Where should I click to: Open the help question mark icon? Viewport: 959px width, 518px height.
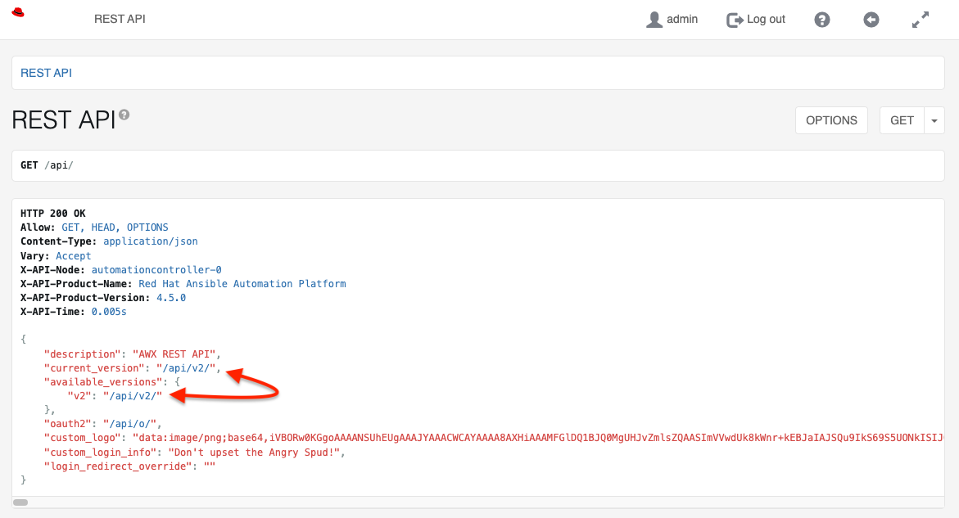(822, 20)
